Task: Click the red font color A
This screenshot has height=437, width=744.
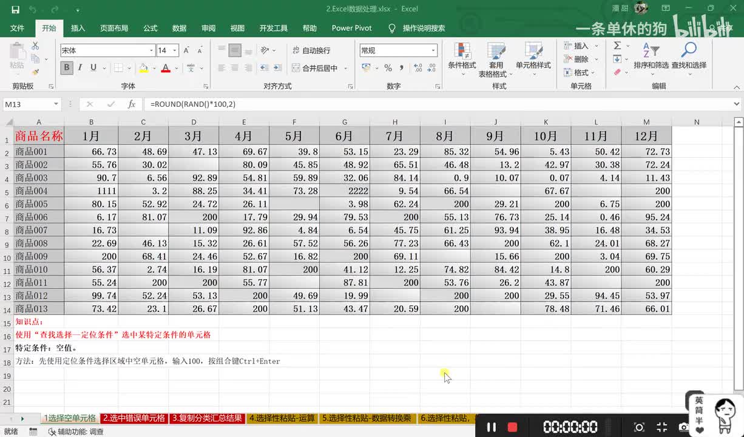Action: coord(166,68)
